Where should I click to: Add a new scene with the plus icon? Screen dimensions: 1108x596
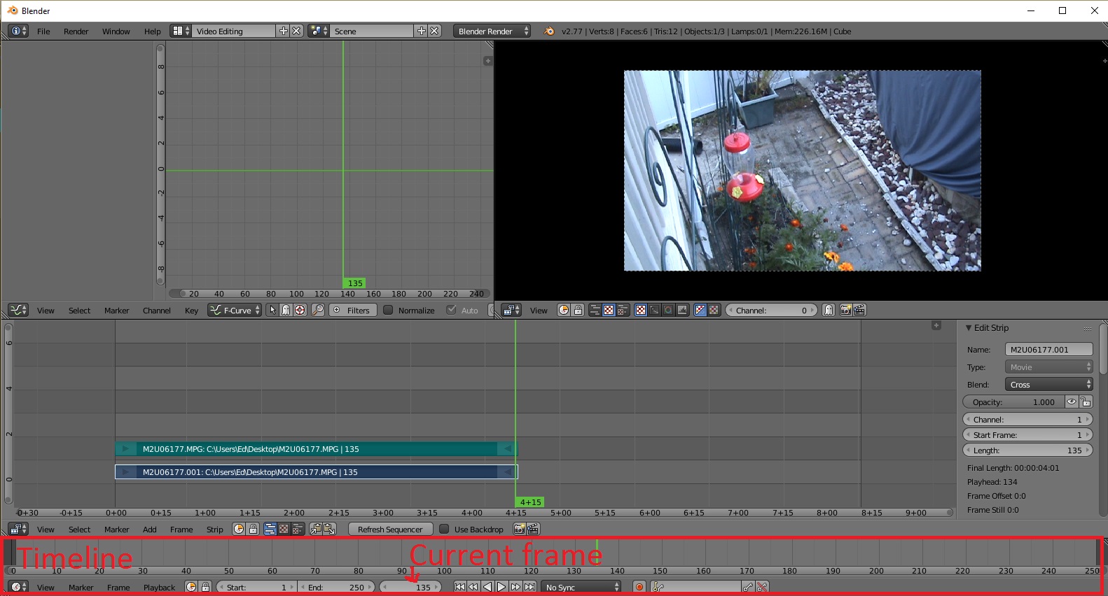click(422, 31)
